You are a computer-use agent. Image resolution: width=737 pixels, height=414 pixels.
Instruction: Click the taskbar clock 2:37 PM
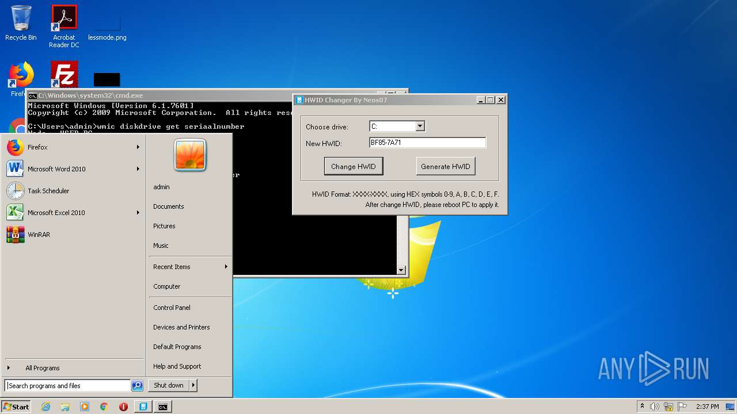pos(707,407)
